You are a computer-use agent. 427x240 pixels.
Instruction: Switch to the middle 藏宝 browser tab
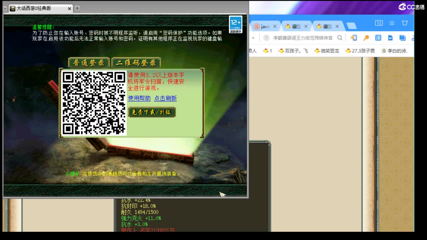point(296,26)
